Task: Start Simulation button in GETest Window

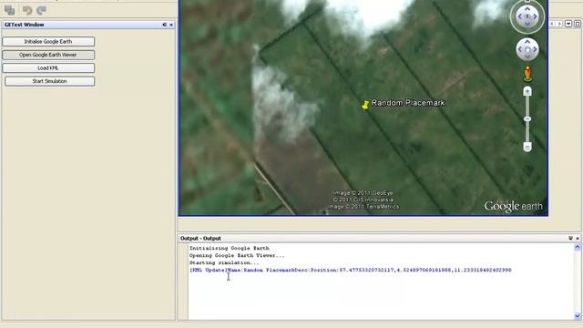Action: [x=49, y=81]
